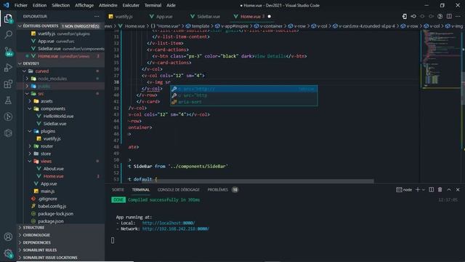465x262 pixels.
Task: Expand the DEPENDENCIES section
Action: tap(60, 242)
